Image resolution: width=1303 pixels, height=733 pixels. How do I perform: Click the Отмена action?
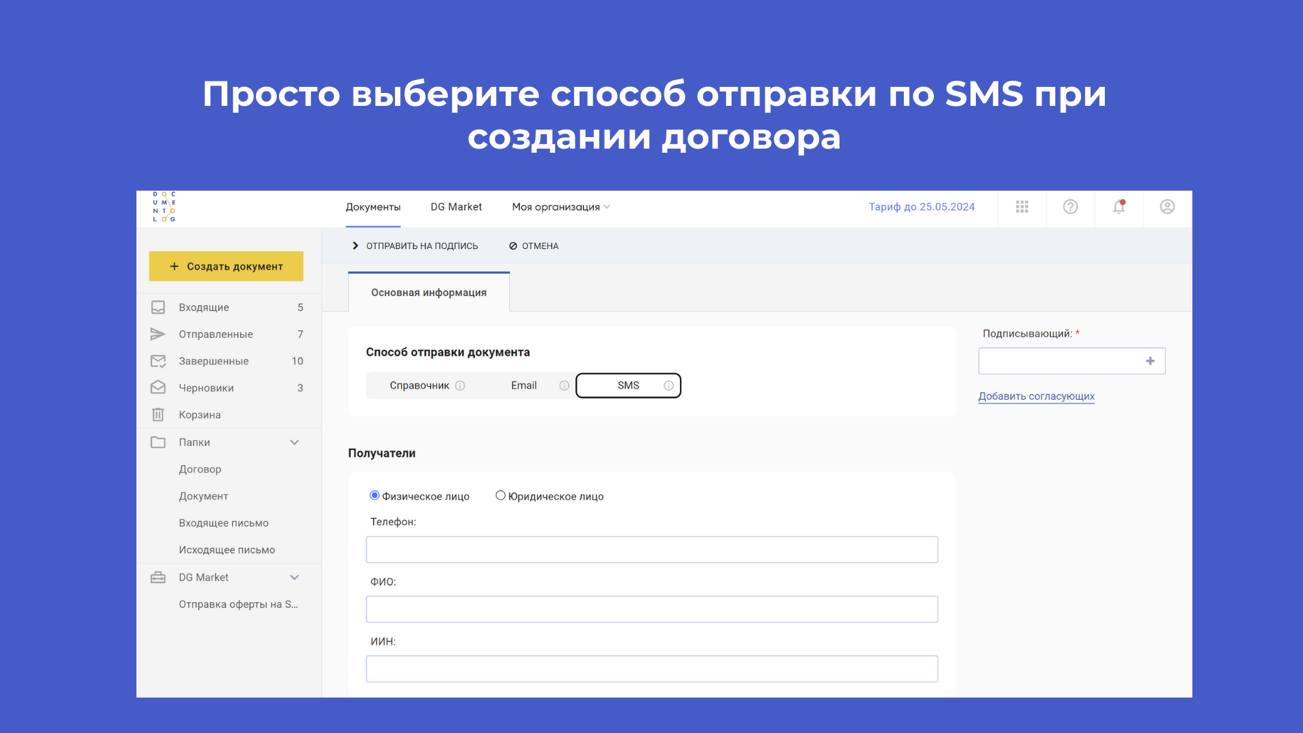[534, 246]
